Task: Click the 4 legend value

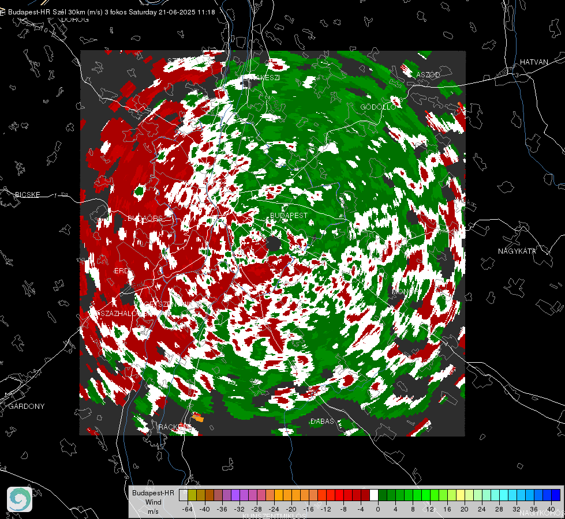Action: pyautogui.click(x=395, y=509)
